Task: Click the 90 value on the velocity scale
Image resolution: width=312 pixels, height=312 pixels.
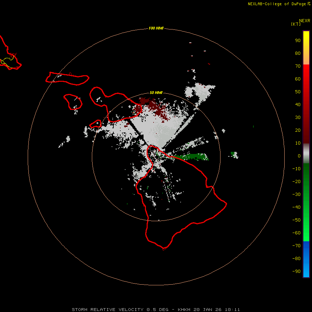Action: tap(298, 41)
